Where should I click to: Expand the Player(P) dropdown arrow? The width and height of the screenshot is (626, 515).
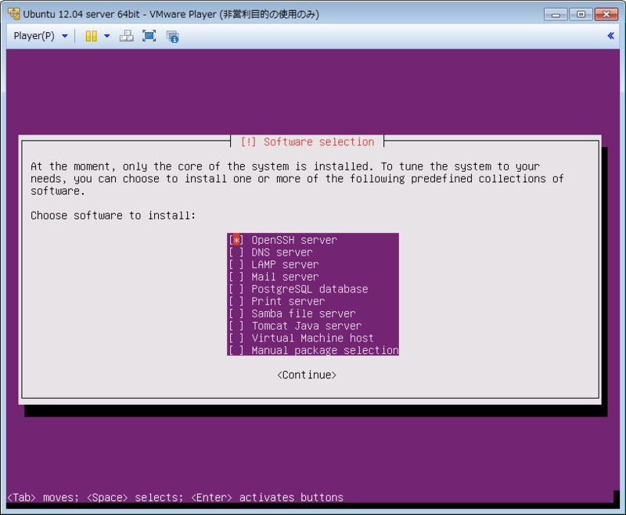(65, 36)
